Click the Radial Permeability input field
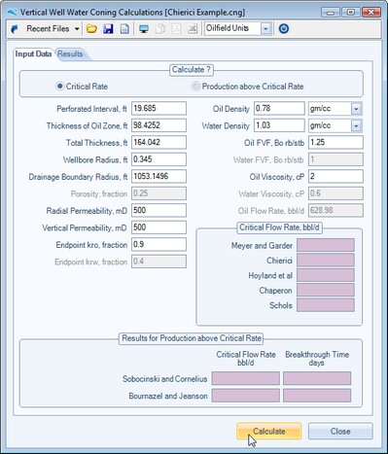 159,210
